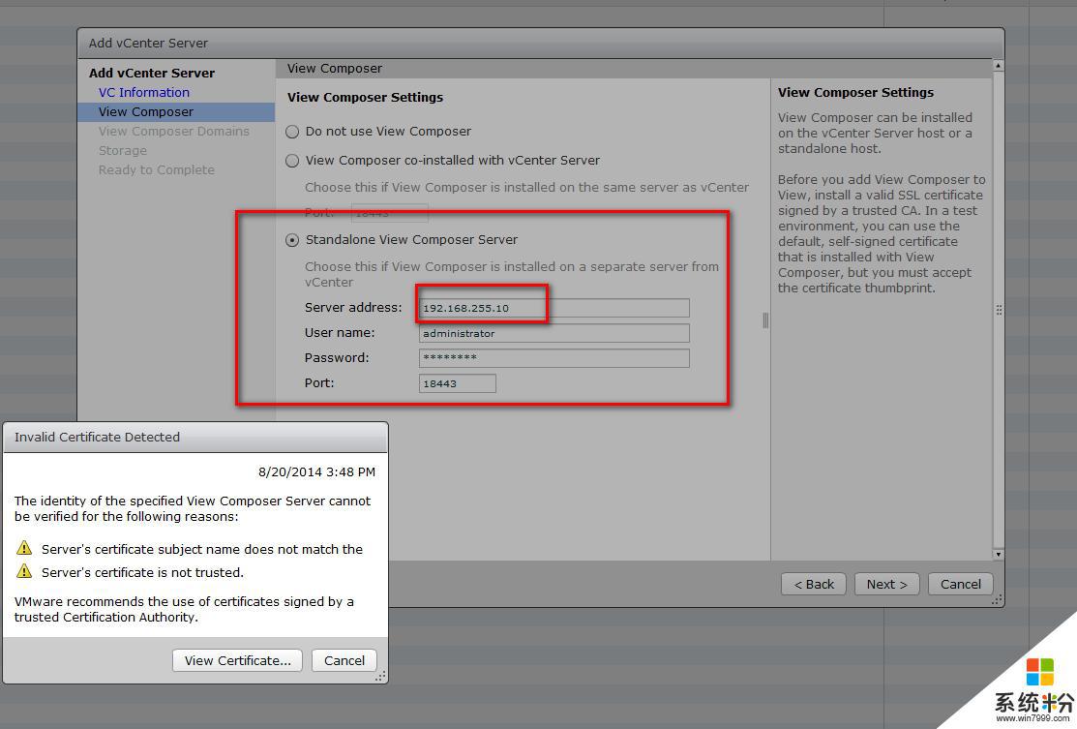Click warning icon for certificate not trusted
Screen dimensions: 1077x729
pos(24,571)
